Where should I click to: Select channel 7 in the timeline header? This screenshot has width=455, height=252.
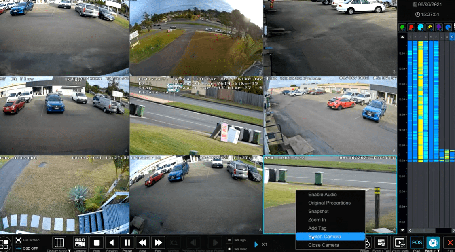point(441,37)
